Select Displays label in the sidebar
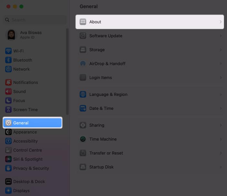Image resolution: width=227 pixels, height=196 pixels. point(21,191)
